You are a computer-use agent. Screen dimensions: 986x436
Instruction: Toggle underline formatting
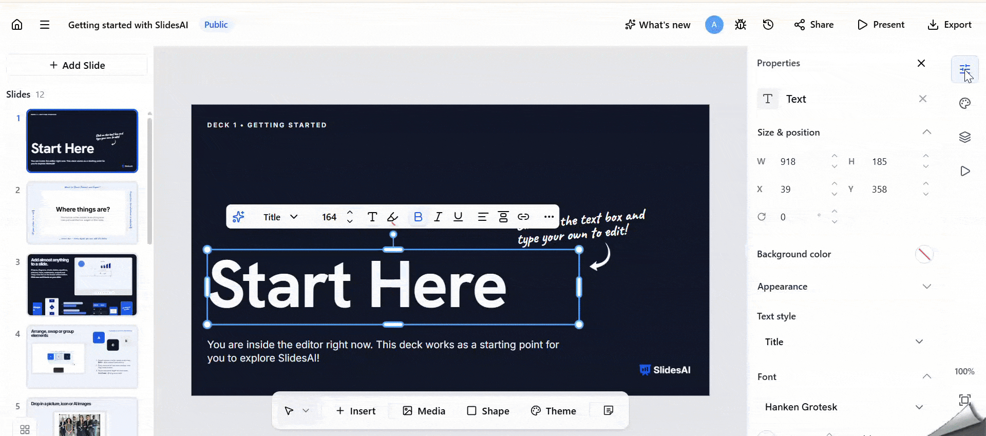pos(458,217)
